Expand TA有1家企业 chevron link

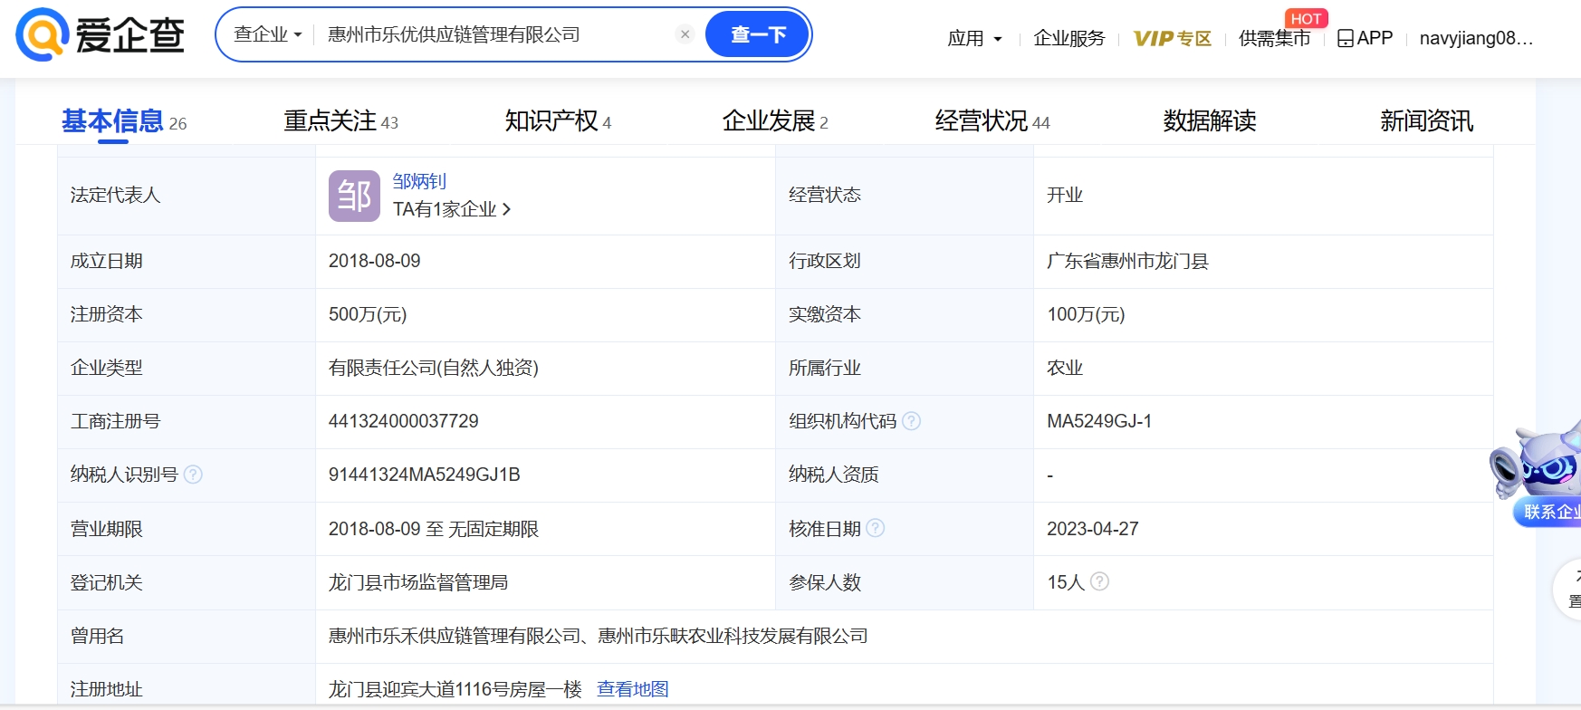452,209
